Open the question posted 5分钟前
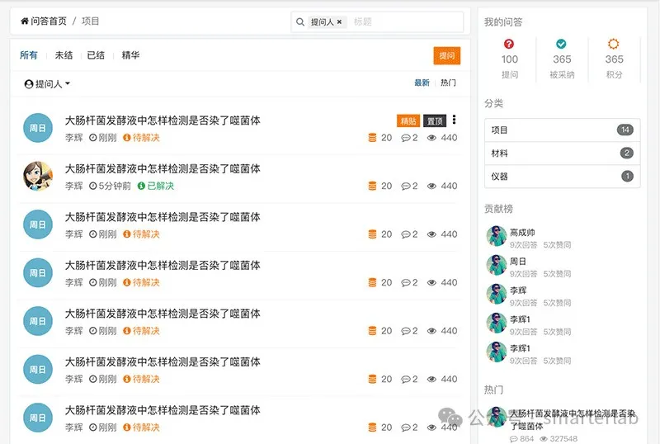660x444 pixels. (163, 169)
